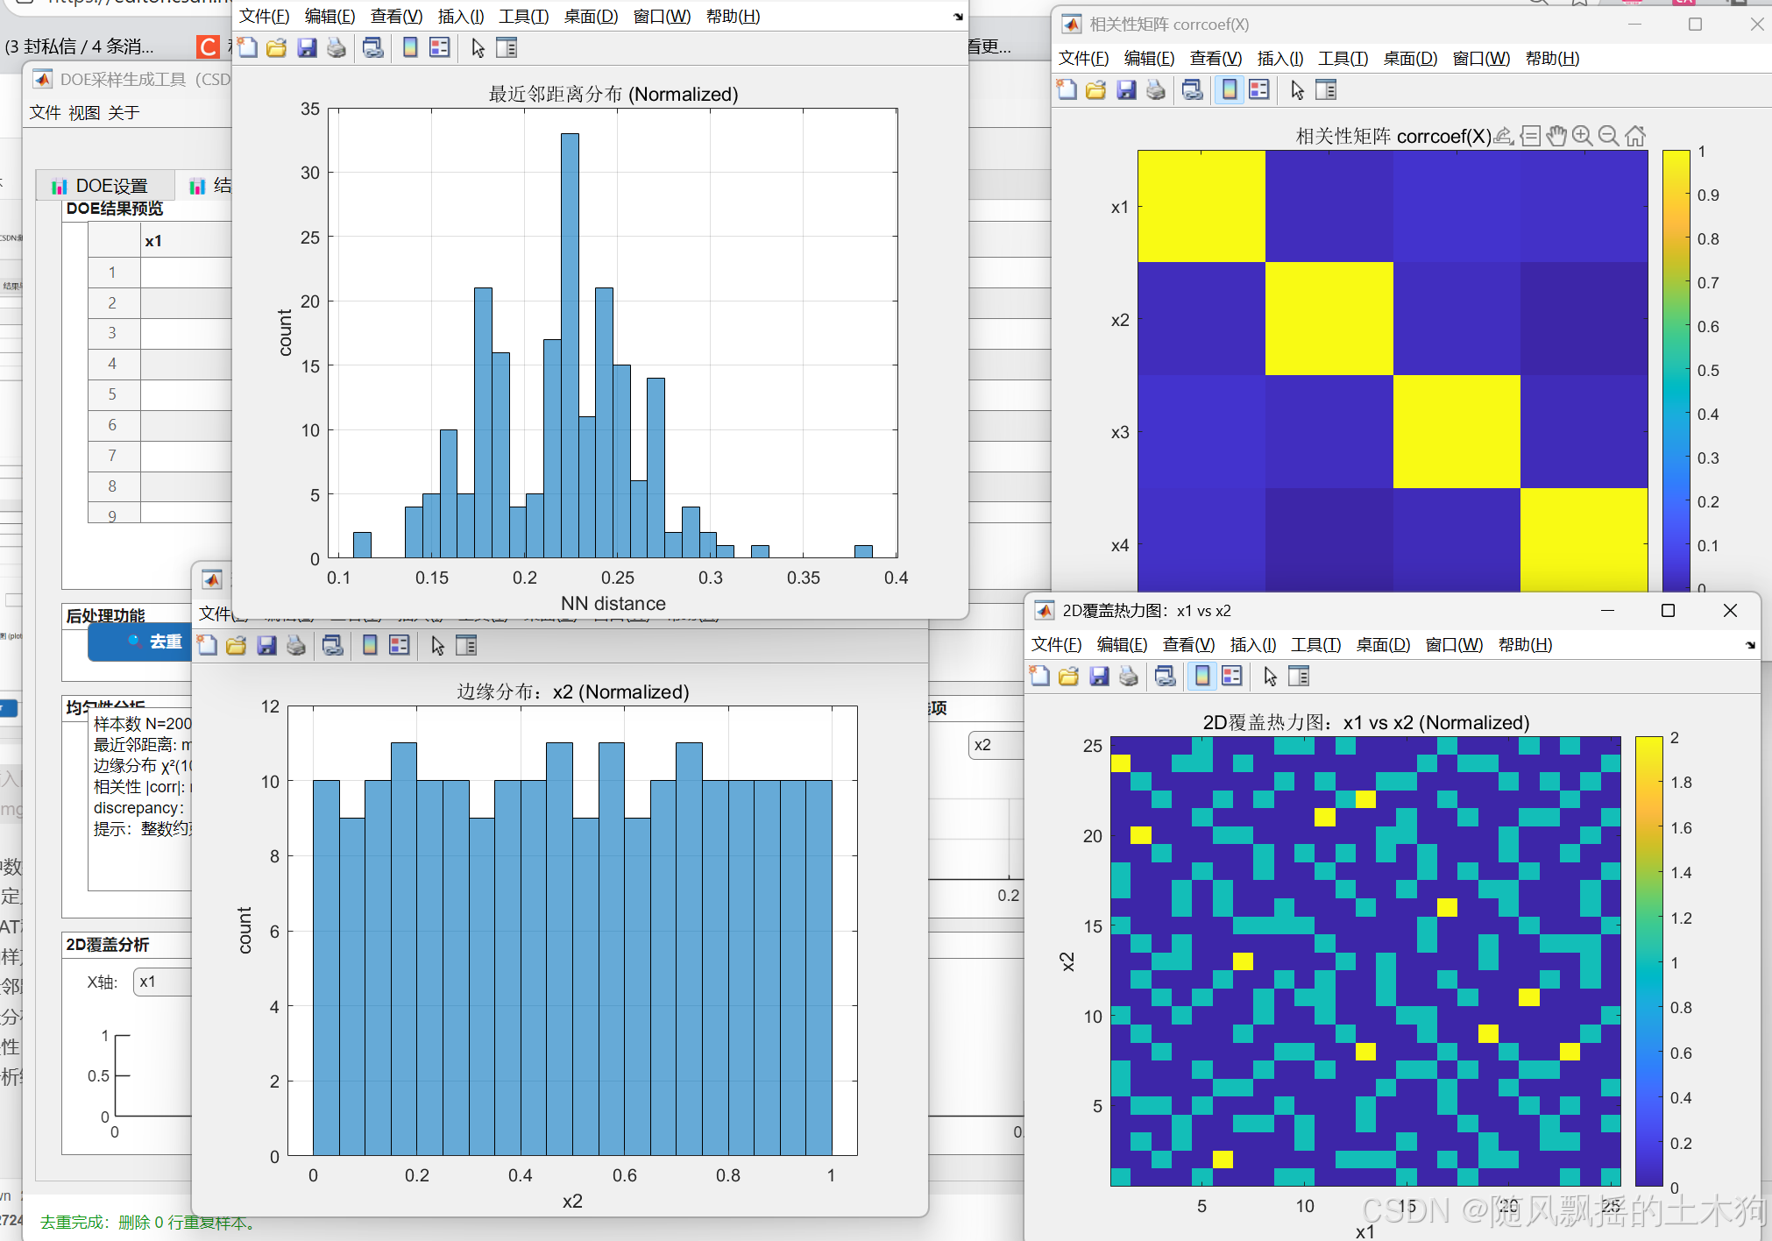The width and height of the screenshot is (1772, 1241).
Task: Click the blue 去重 button
Action: 145,642
